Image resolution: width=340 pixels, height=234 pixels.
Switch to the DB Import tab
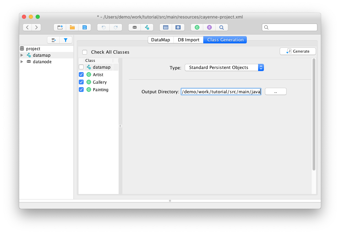pyautogui.click(x=189, y=40)
